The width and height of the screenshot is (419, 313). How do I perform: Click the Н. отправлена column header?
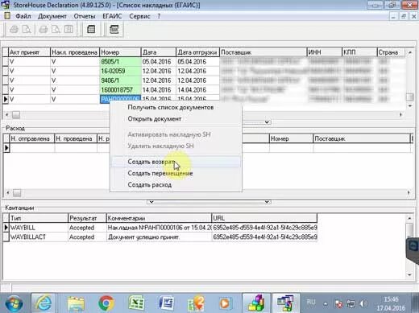point(31,138)
